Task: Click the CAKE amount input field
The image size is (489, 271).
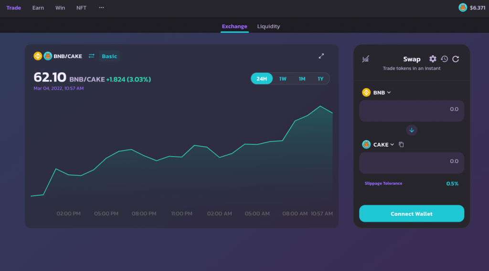Action: click(x=412, y=163)
